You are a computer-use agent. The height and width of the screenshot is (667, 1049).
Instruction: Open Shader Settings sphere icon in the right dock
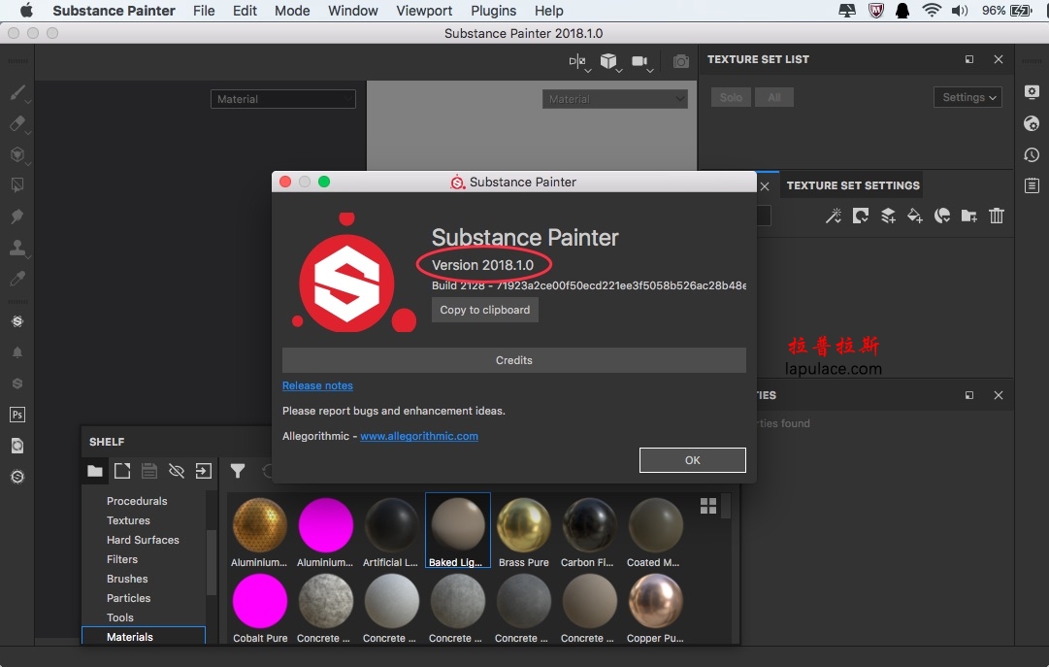1032,123
